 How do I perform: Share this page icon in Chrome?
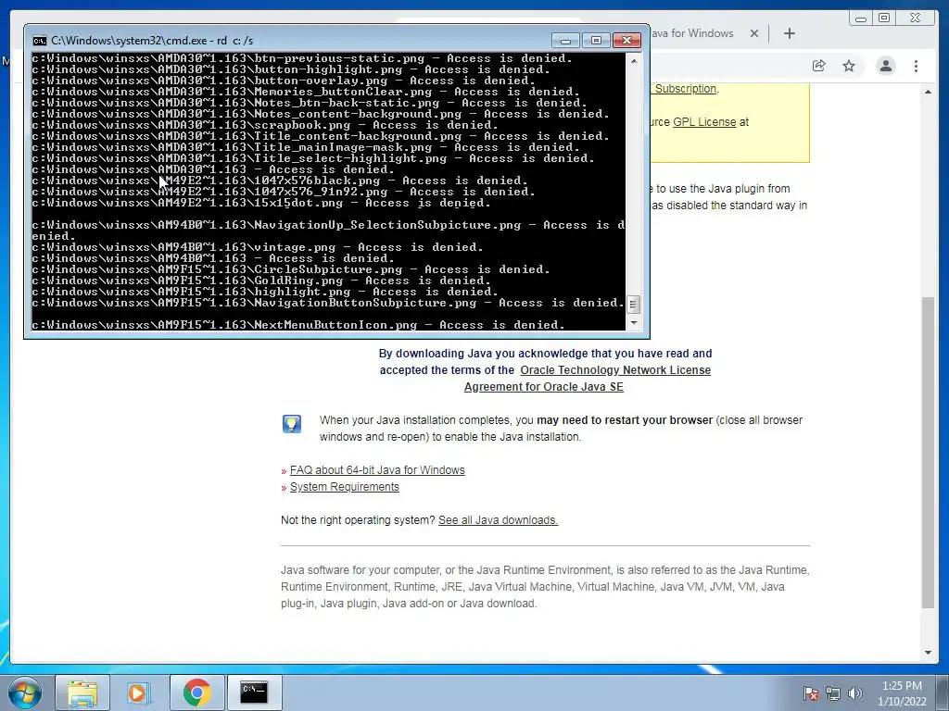click(x=819, y=66)
